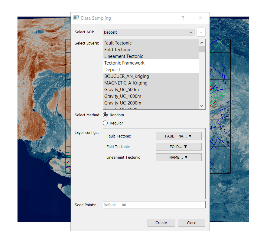Select the BOUGUER_AN_Kriging layer

point(126,76)
